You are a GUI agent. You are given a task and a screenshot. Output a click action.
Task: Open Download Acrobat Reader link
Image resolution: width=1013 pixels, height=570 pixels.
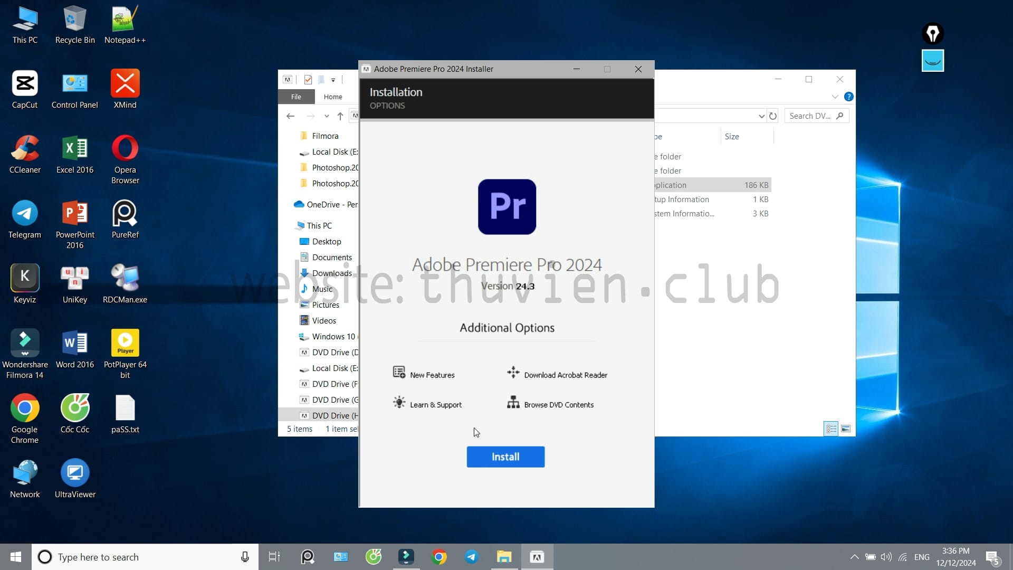click(x=557, y=374)
